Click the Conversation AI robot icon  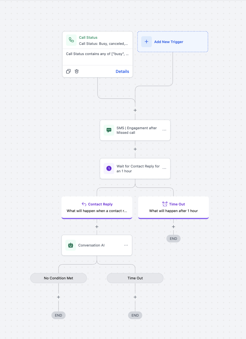71,245
